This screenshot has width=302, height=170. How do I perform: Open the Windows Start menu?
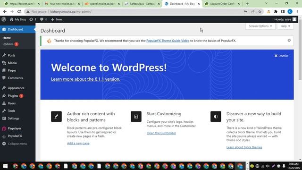pyautogui.click(x=5, y=166)
